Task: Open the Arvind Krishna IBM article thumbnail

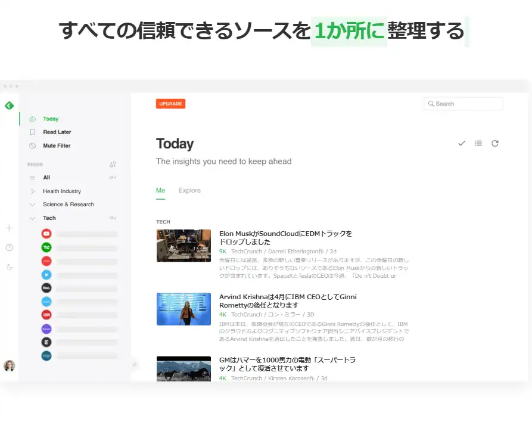Action: coord(183,309)
